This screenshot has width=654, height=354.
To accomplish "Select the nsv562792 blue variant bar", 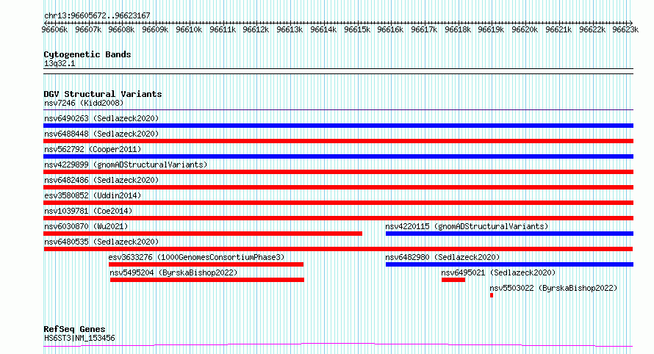I will pos(338,156).
